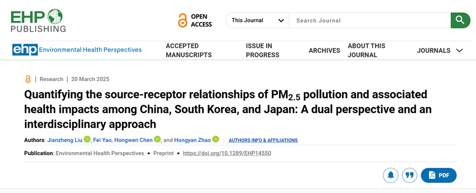Viewport: 476px width, 193px height.
Task: Download the article PDF
Action: (x=439, y=175)
